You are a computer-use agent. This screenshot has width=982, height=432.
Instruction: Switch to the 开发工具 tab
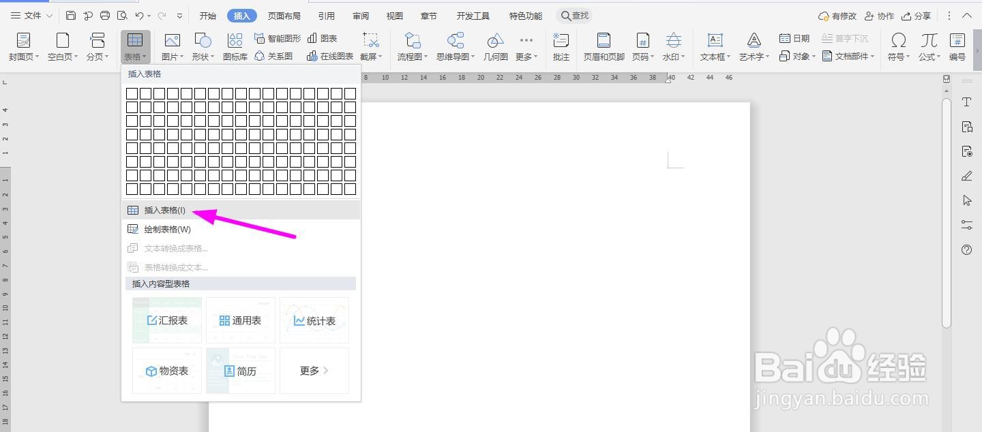pos(473,16)
